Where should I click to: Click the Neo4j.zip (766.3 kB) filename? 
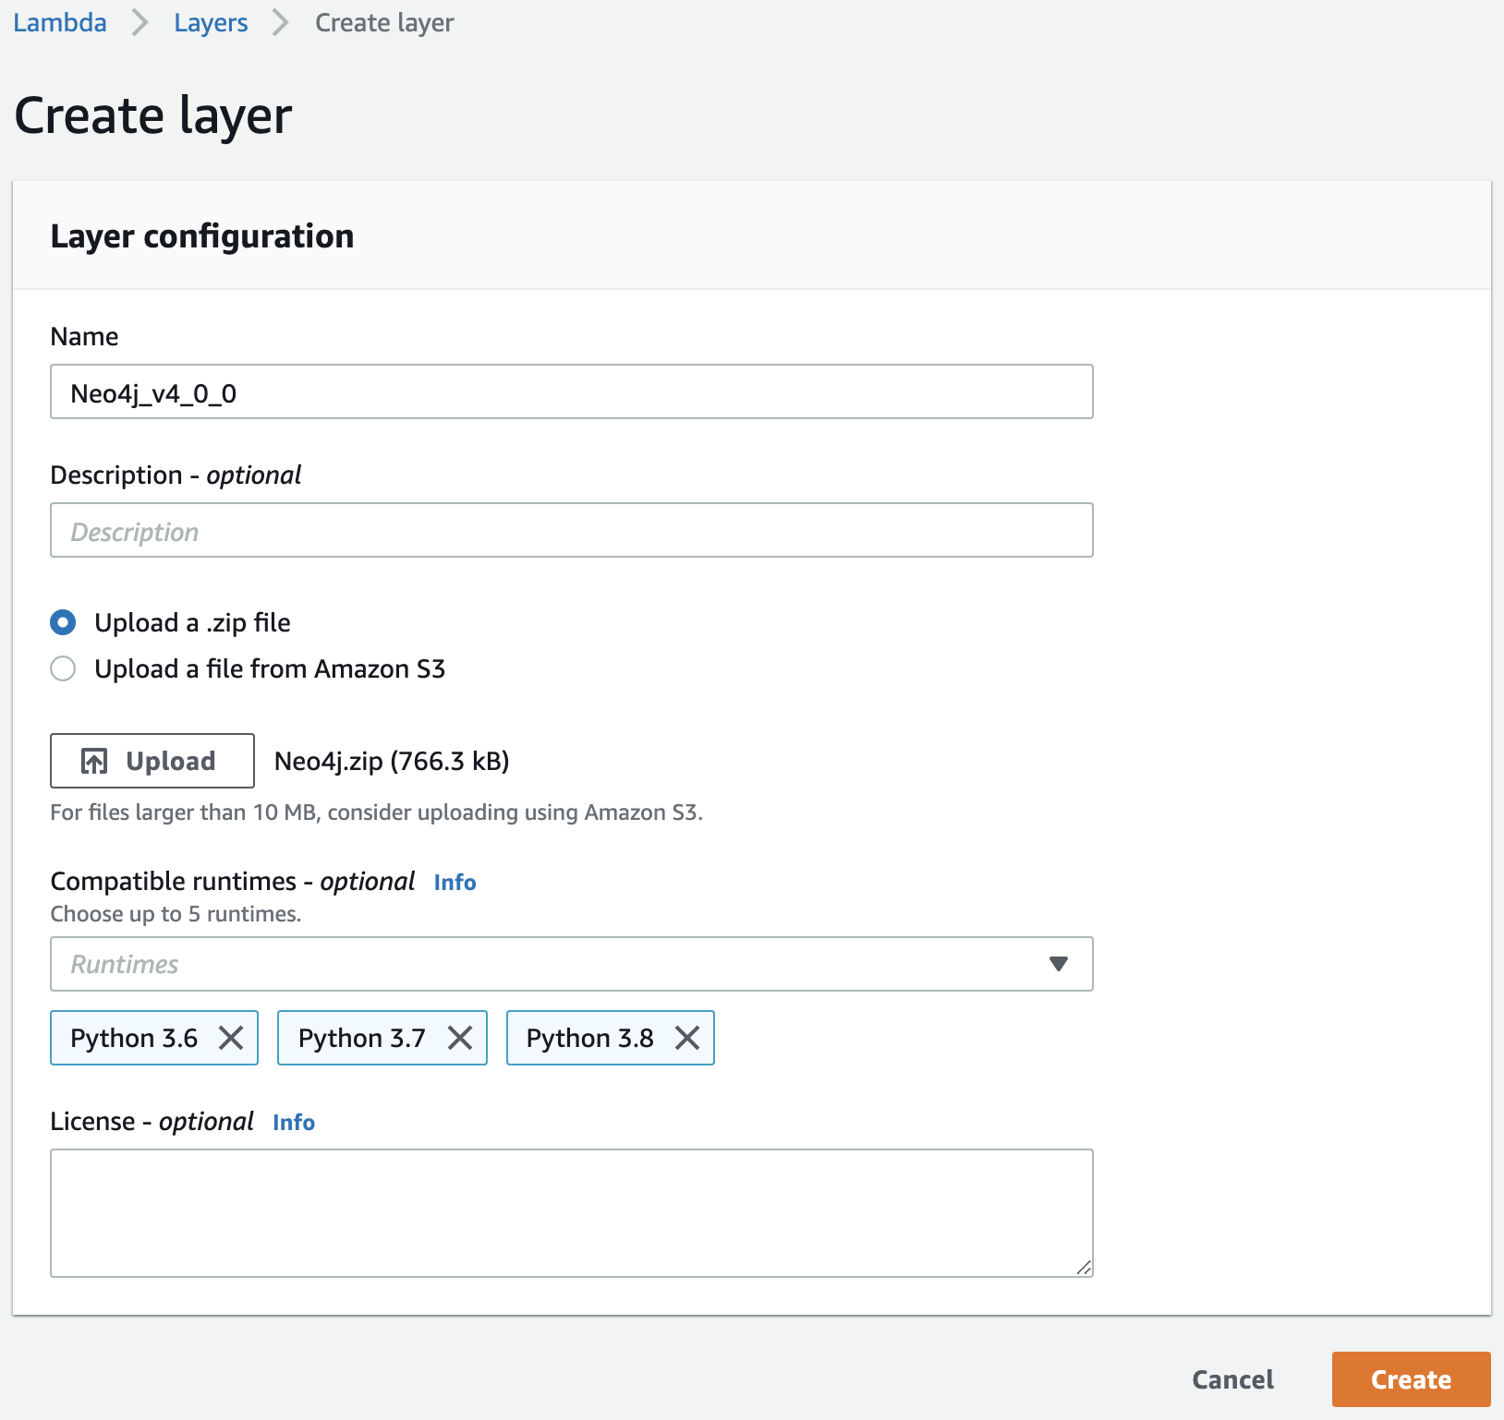392,761
